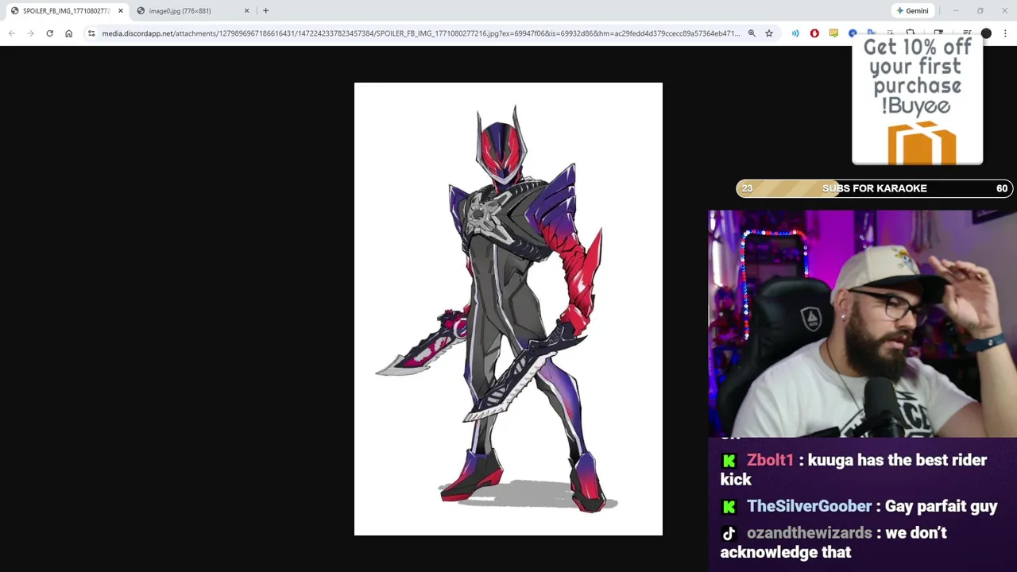Go back to the previous page
Screen dimensions: 1017x572
pyautogui.click(x=12, y=33)
